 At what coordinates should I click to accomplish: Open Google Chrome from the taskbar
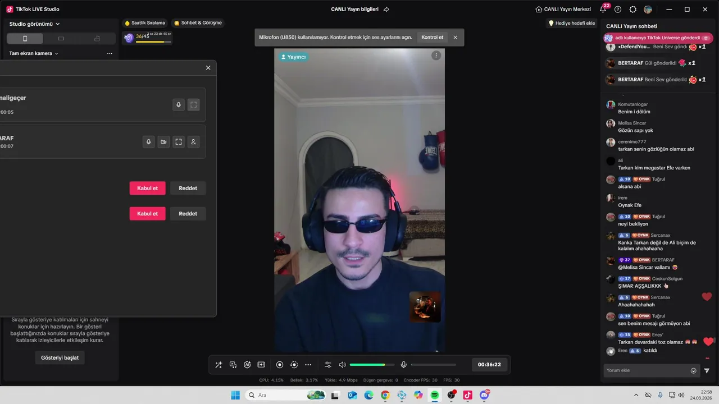click(385, 396)
